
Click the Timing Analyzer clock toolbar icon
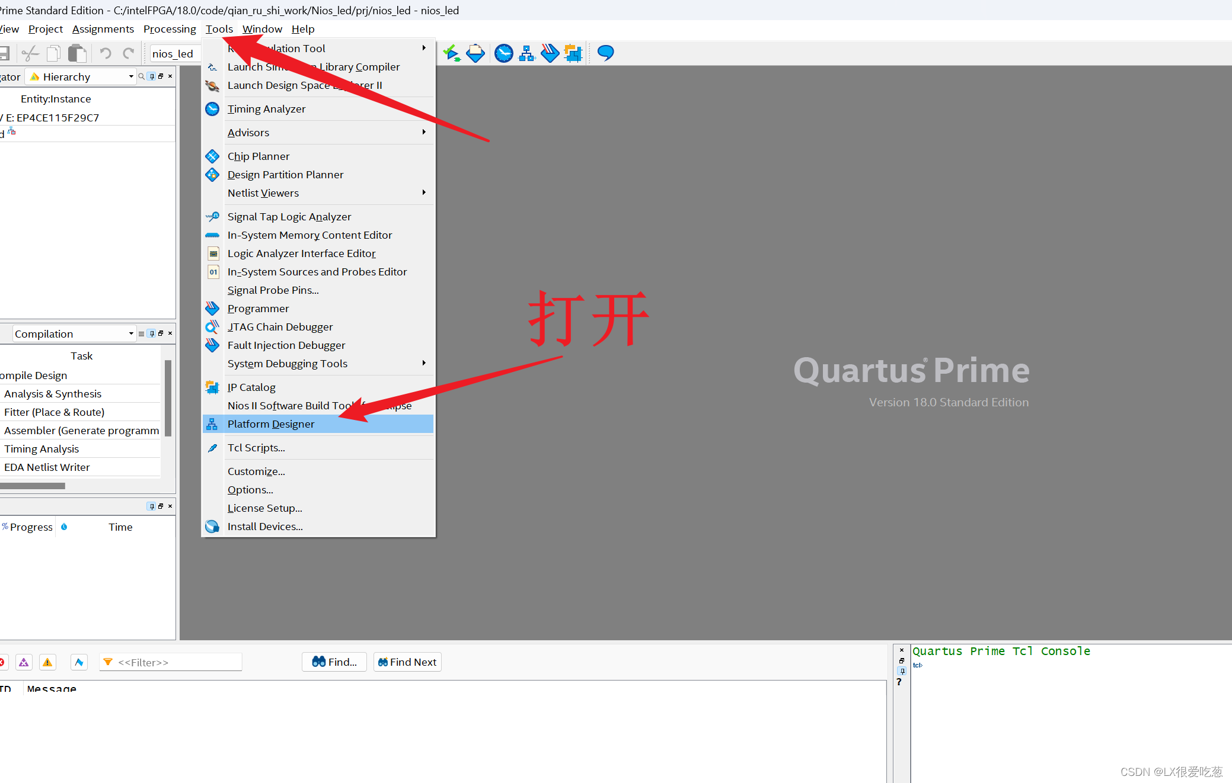(504, 53)
